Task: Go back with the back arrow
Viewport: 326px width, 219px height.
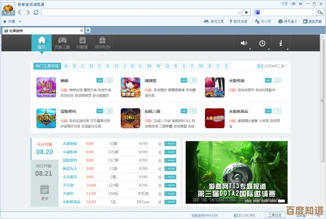Action: 20,12
